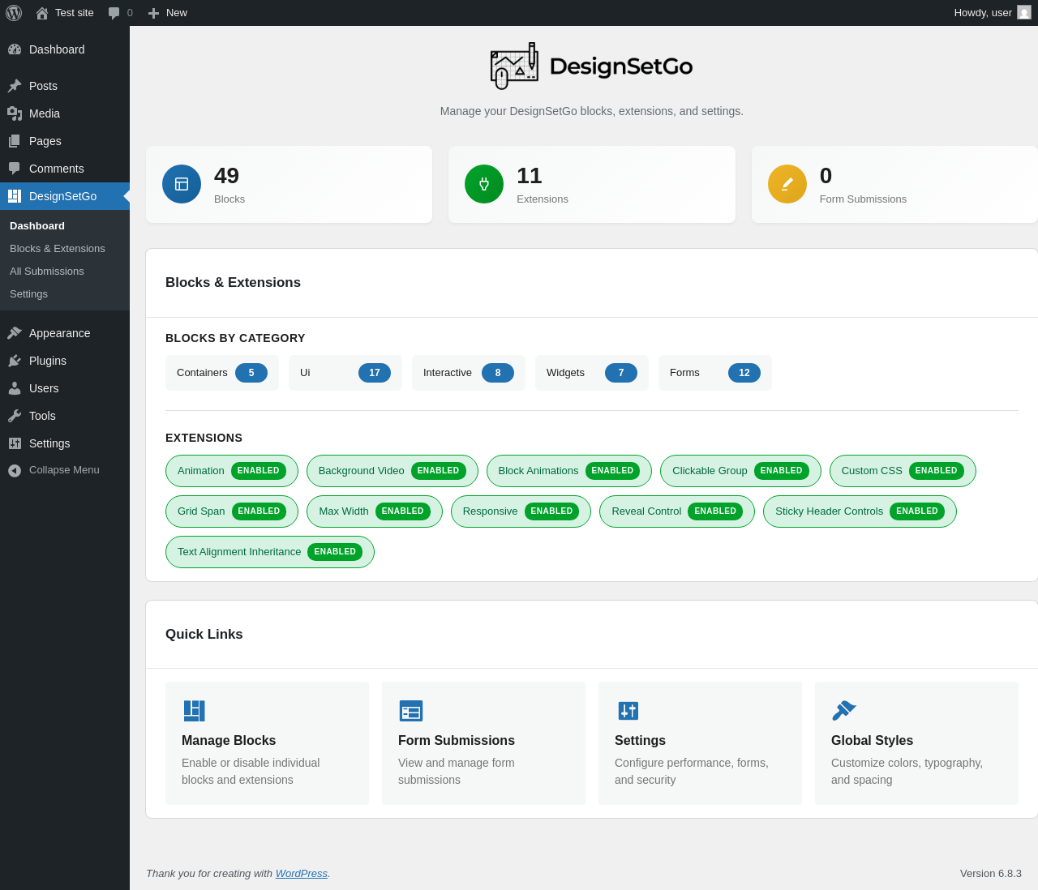Click the Global Styles brush icon
This screenshot has width=1038, height=890.
coord(844,711)
